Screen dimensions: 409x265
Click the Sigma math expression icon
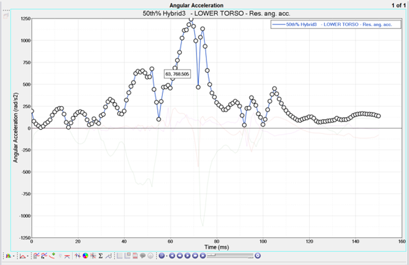coord(101,256)
